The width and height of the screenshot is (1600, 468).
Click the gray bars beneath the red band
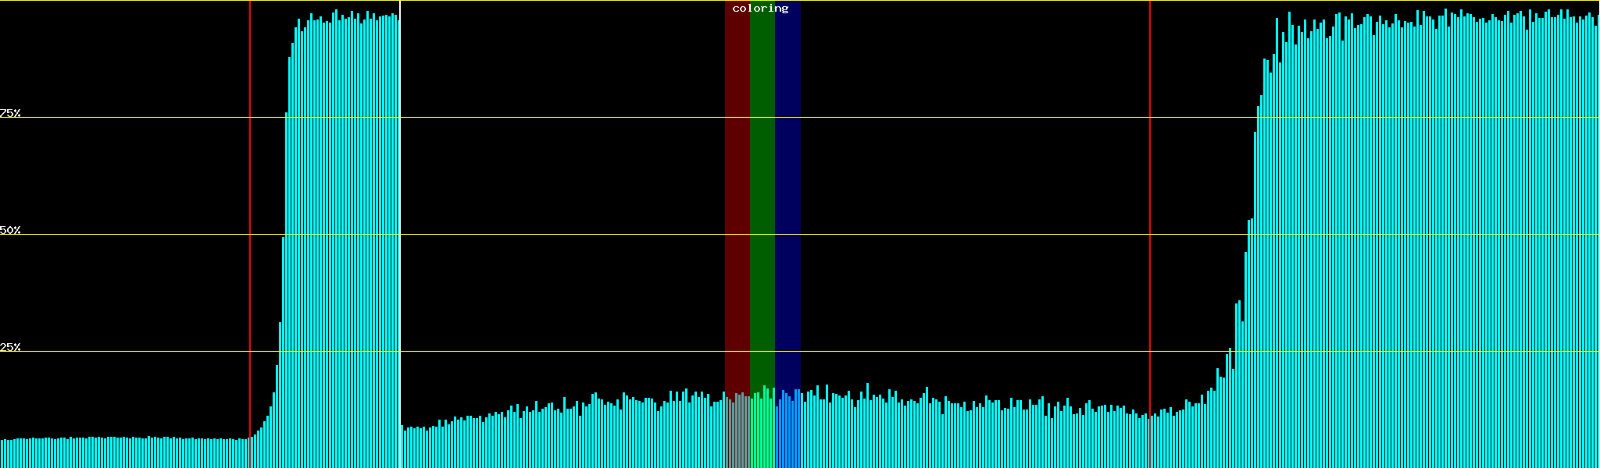[737, 437]
